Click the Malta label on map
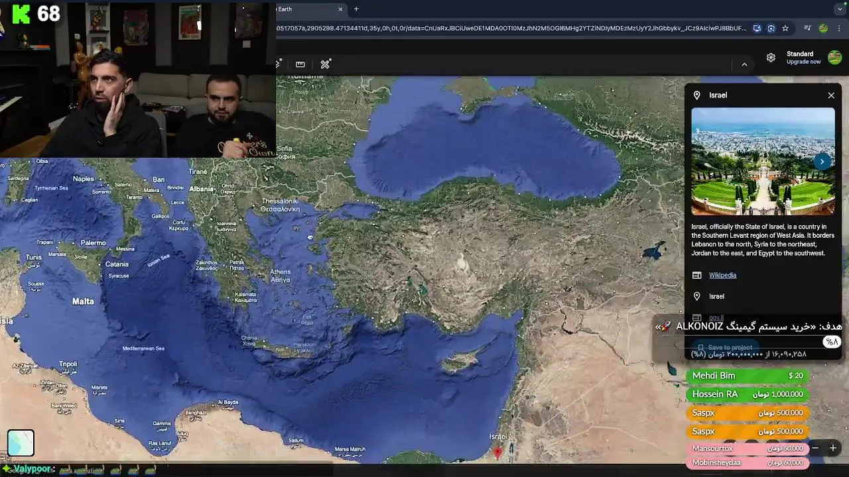Screen dimensions: 849x477 click(83, 301)
